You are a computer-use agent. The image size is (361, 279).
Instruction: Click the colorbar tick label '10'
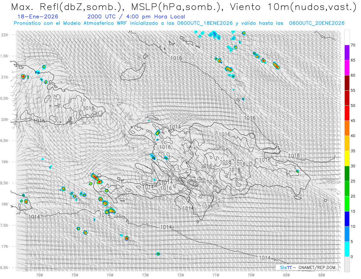coord(353,227)
